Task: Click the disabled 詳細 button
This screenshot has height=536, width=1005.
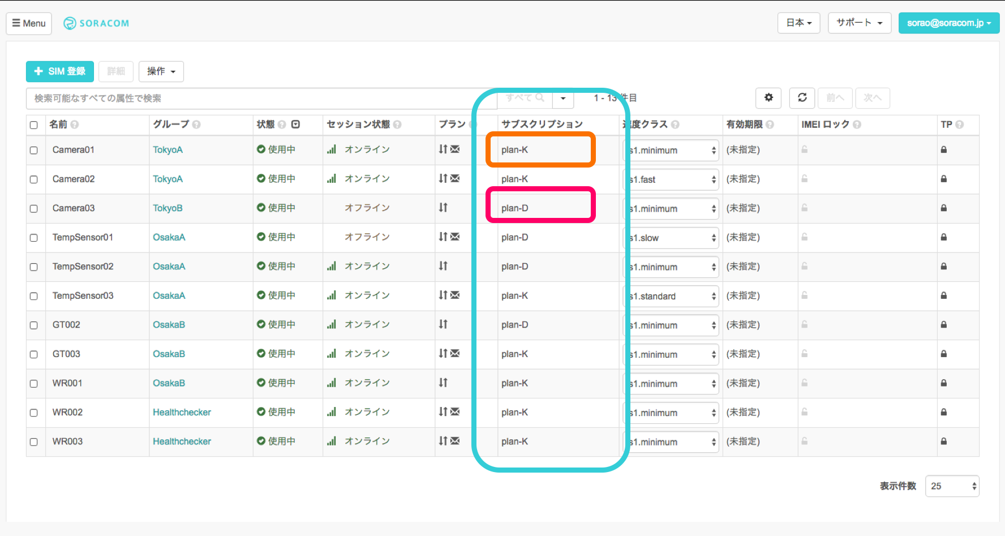Action: tap(116, 71)
